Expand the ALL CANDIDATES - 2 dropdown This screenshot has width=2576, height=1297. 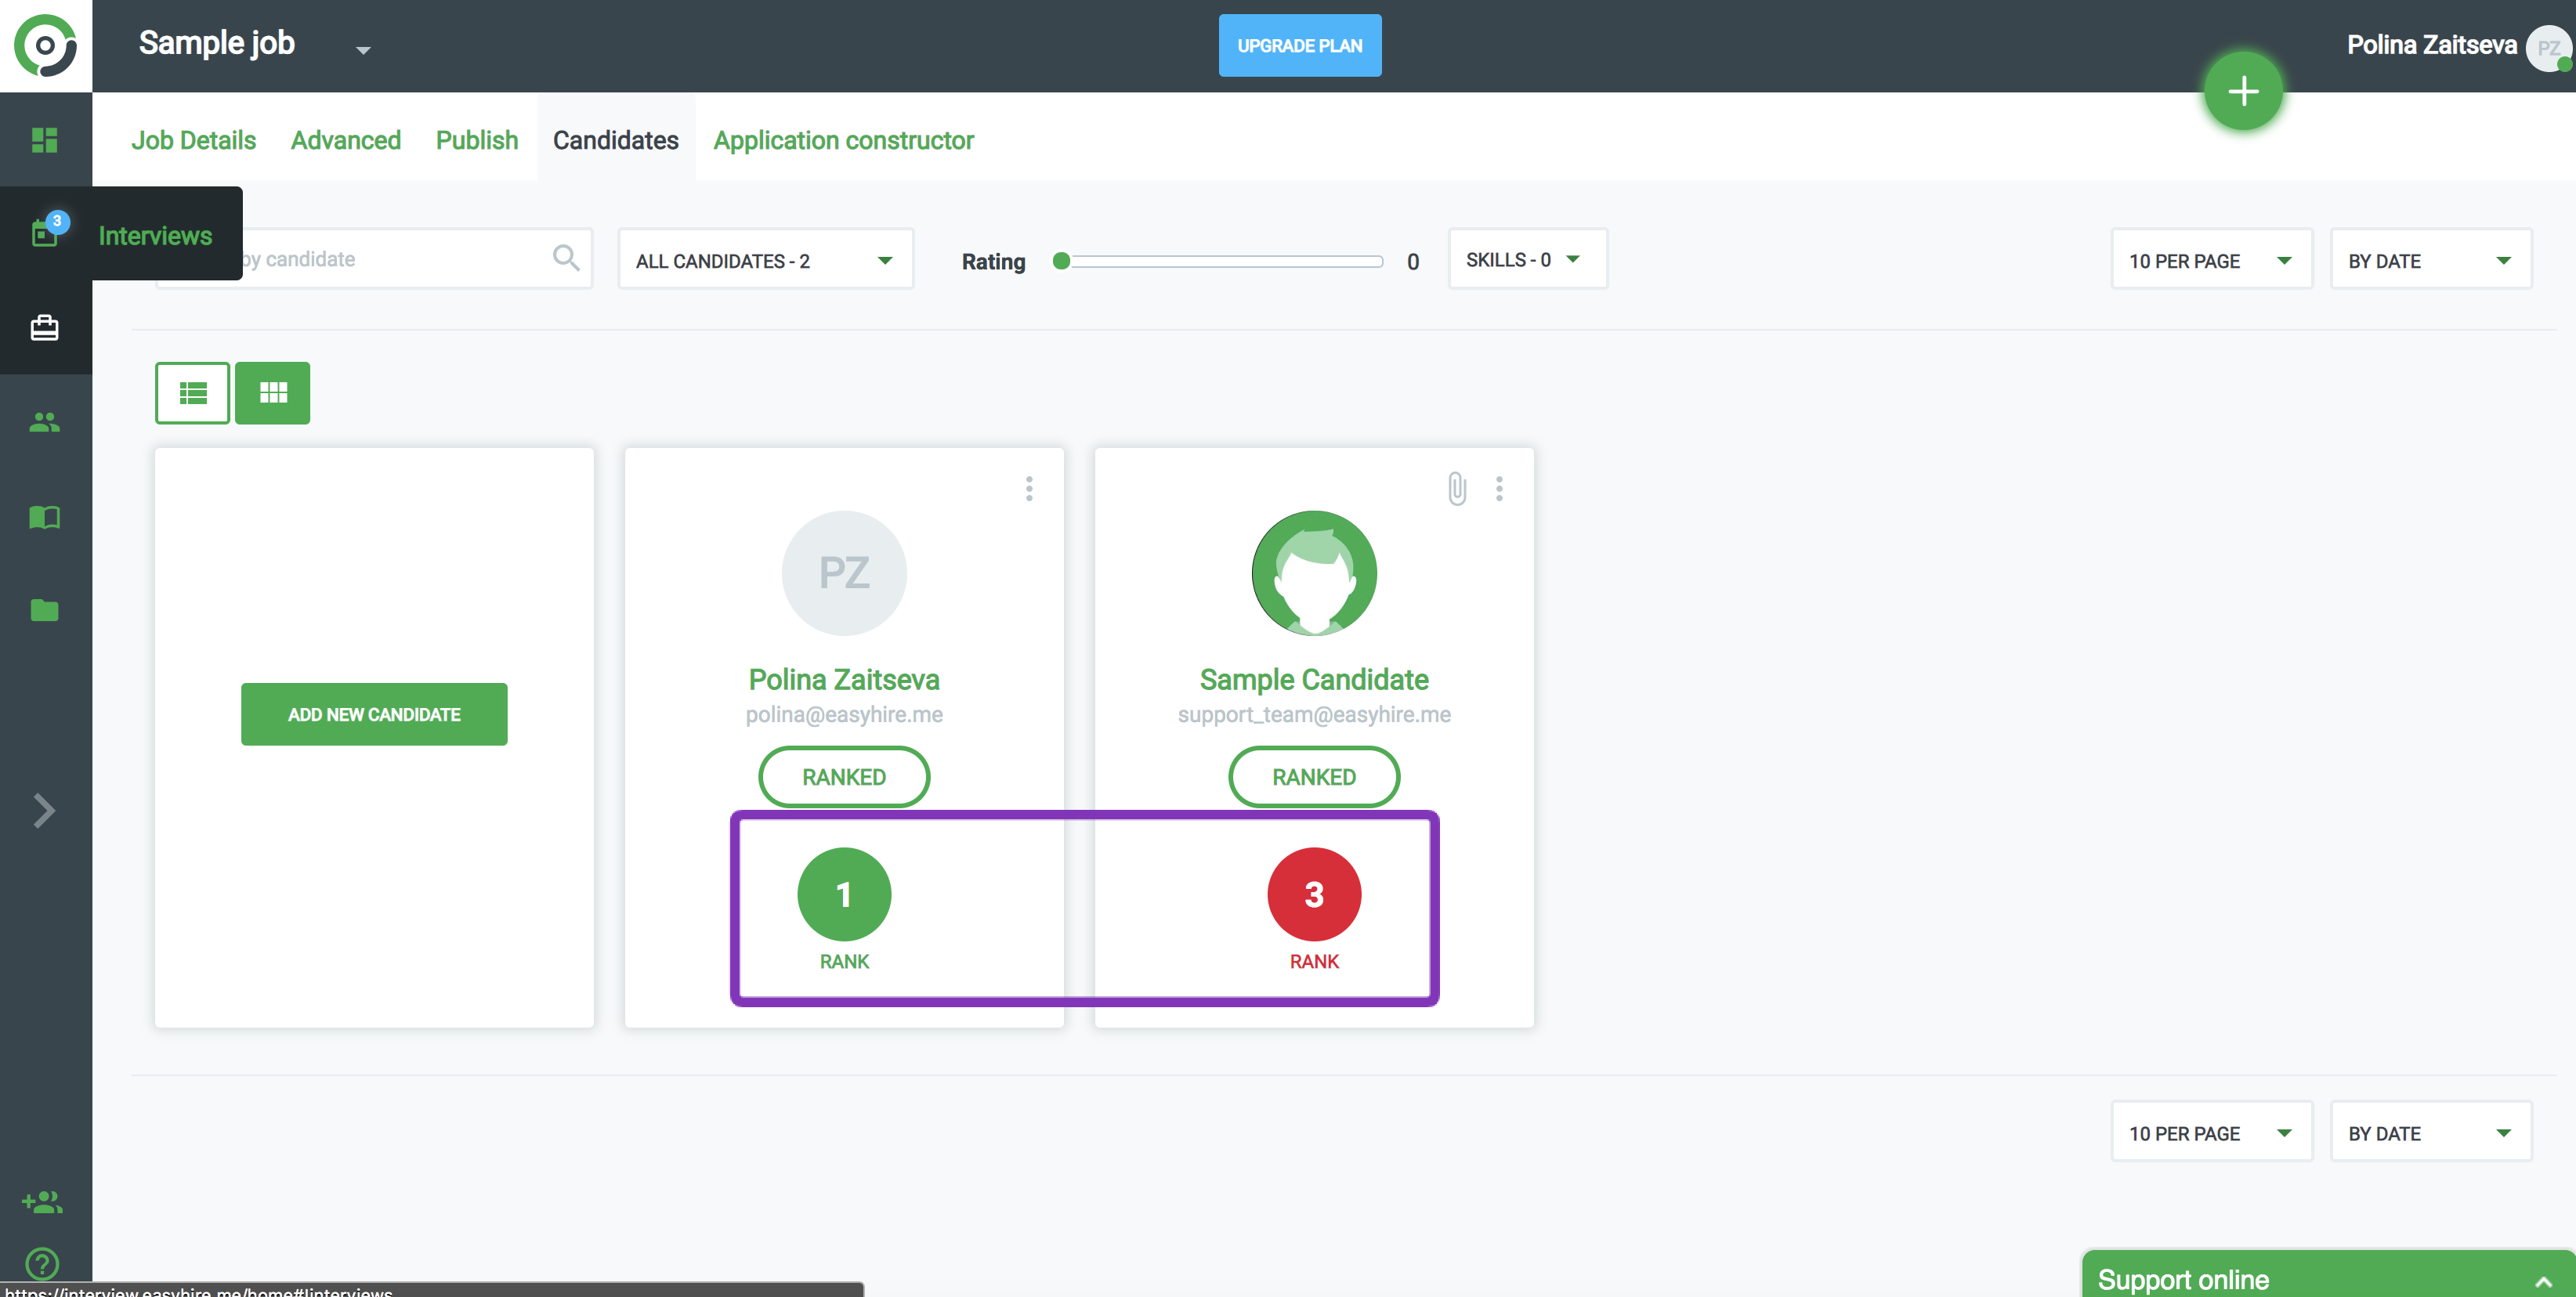pos(765,260)
